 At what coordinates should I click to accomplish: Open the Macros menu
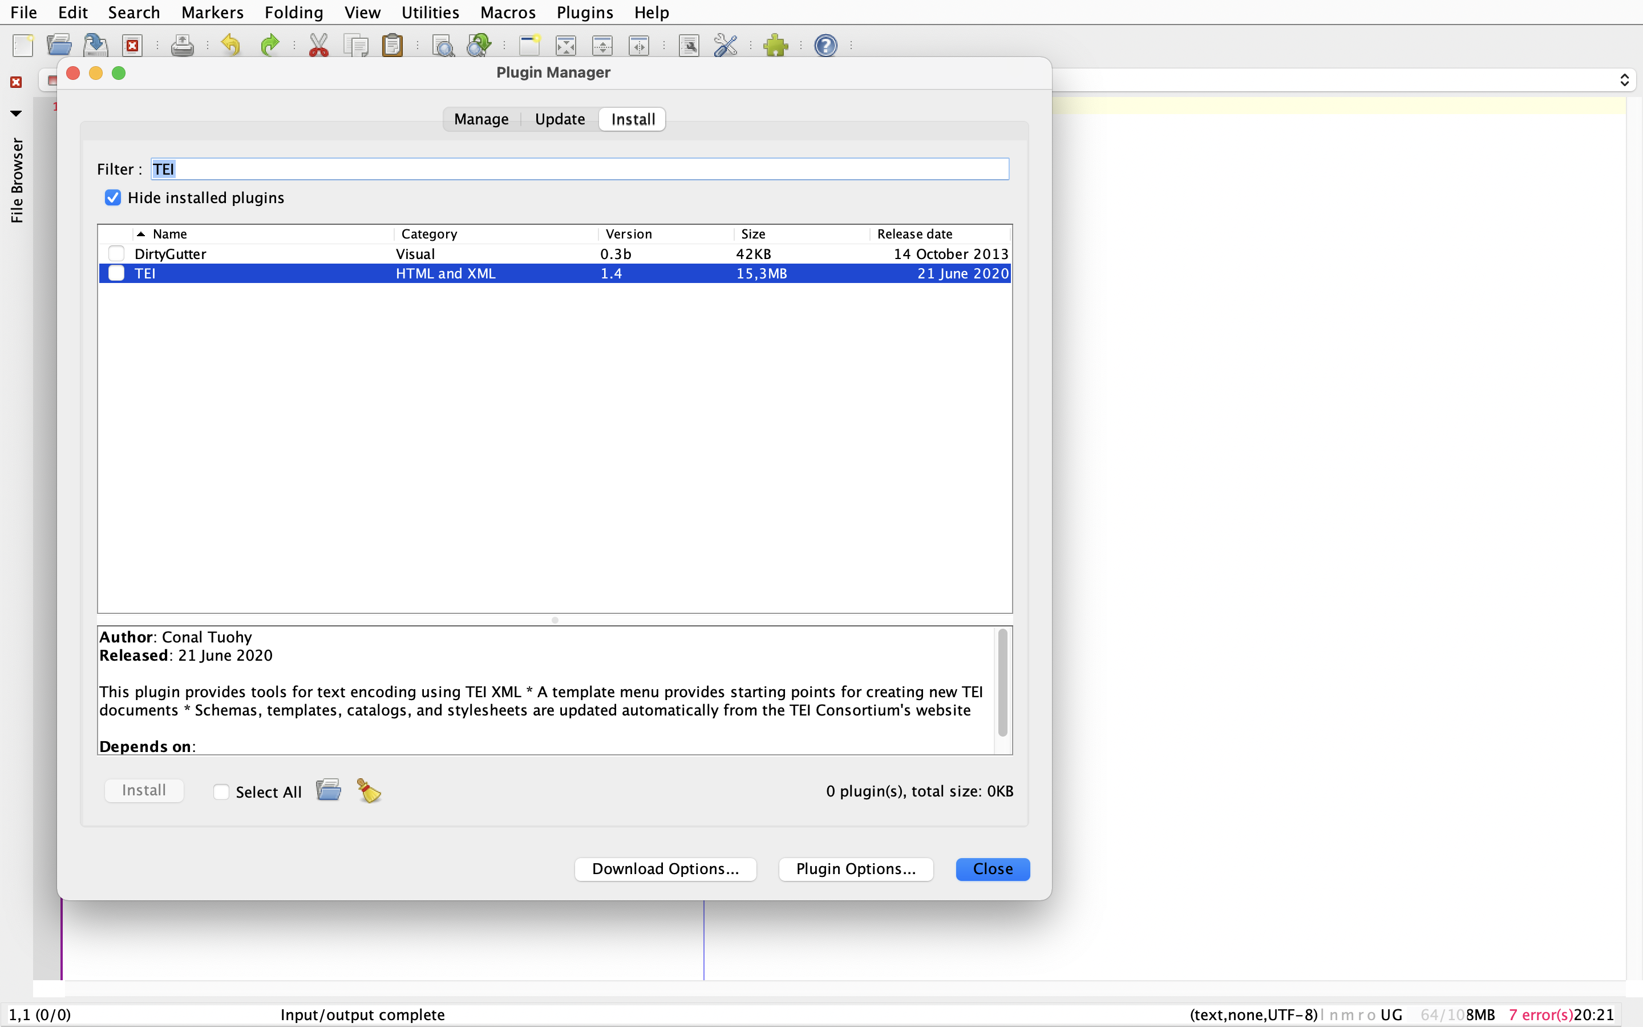(x=508, y=12)
